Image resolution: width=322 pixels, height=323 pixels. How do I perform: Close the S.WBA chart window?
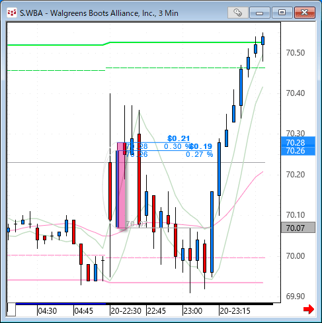click(x=305, y=13)
